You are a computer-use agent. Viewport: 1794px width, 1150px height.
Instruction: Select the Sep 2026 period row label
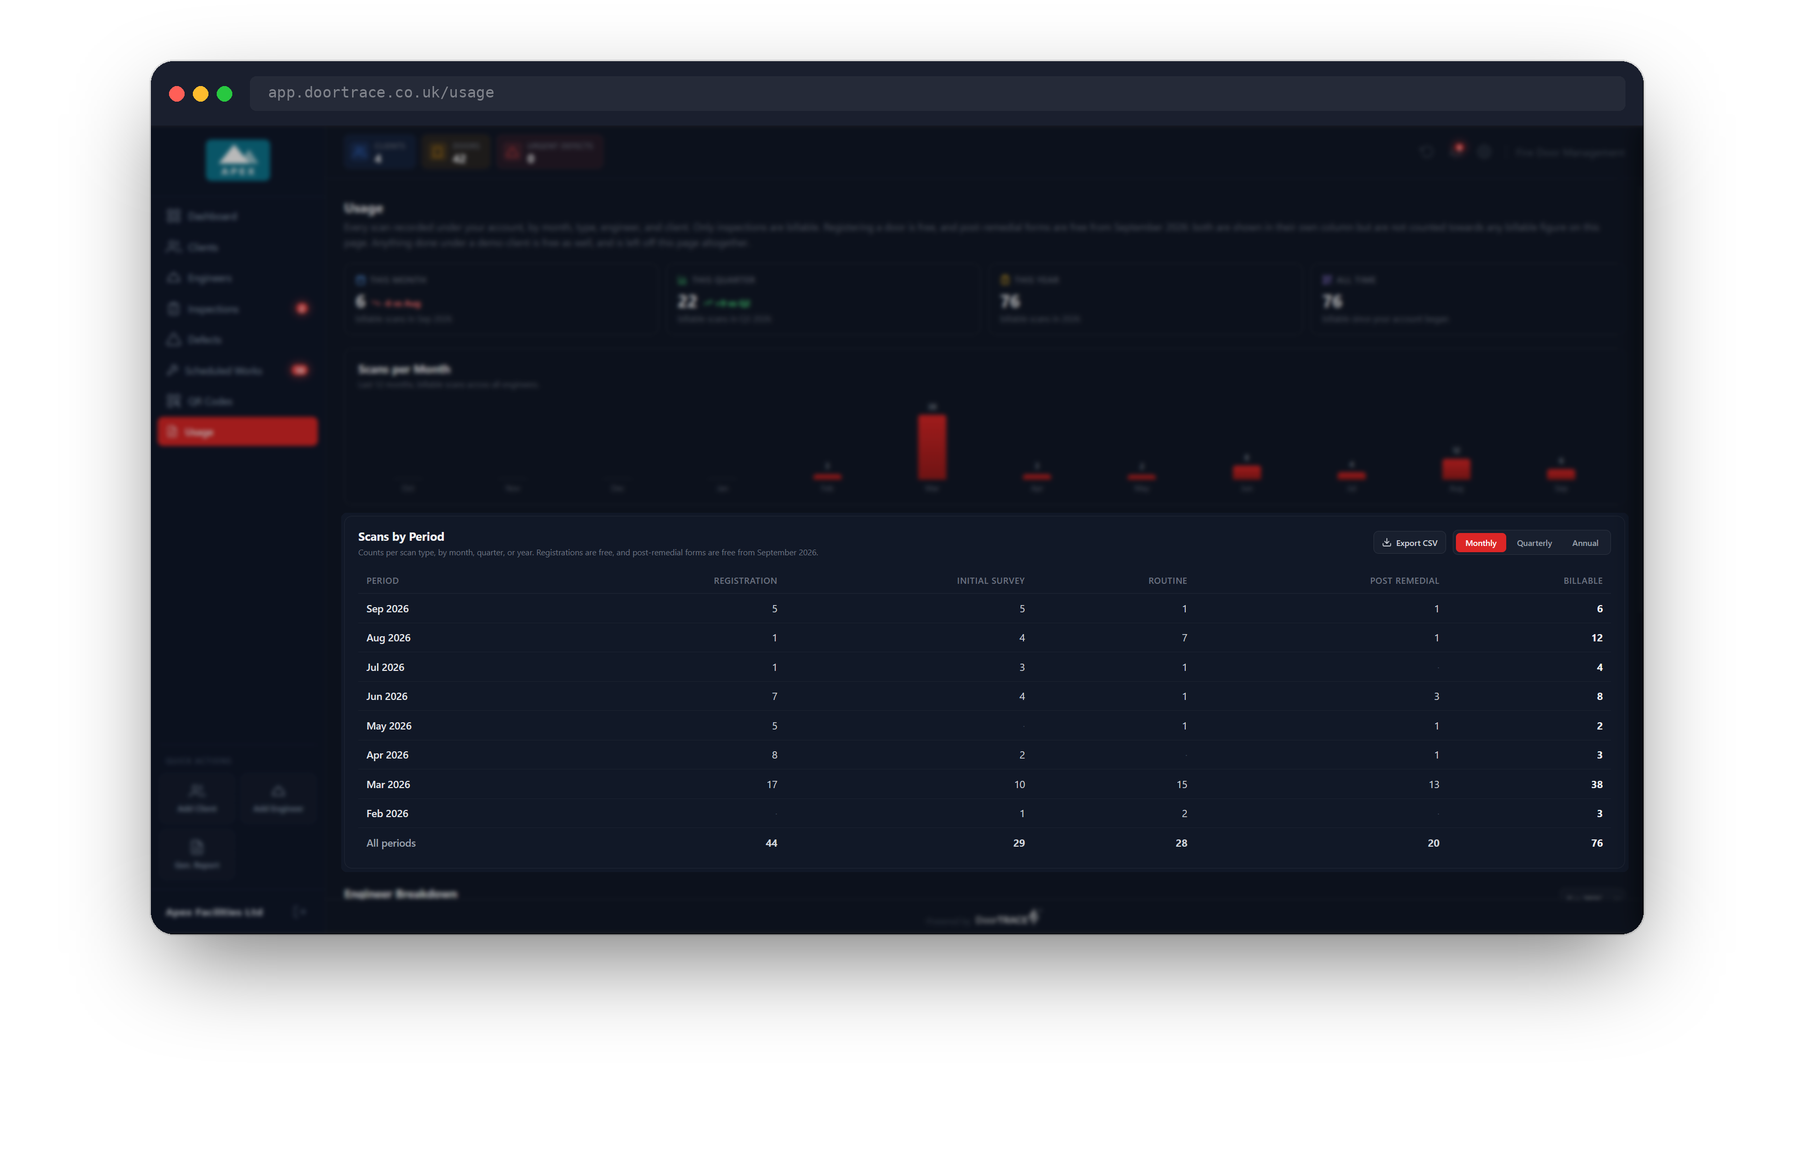387,609
